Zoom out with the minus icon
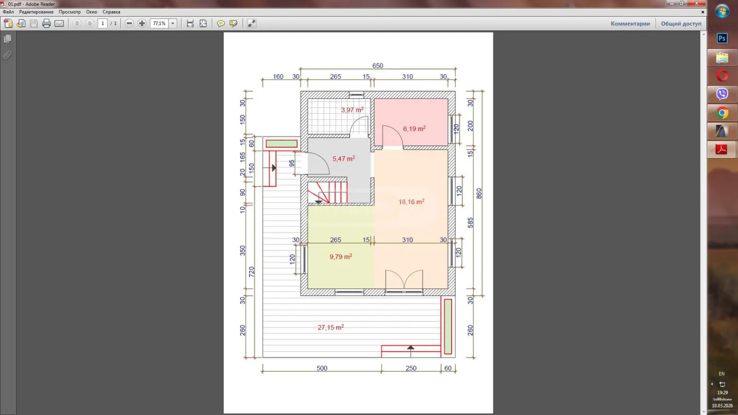 pos(129,24)
